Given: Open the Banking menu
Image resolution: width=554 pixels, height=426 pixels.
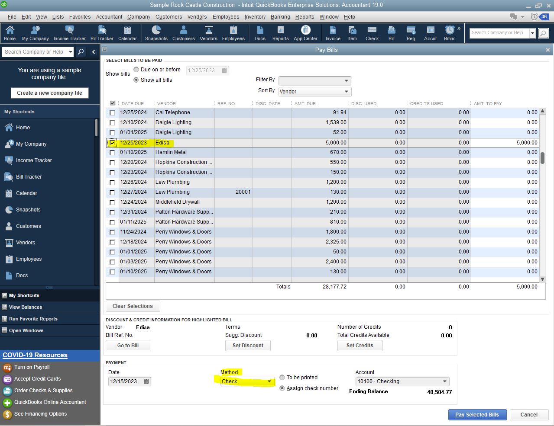Looking at the screenshot, I should (x=280, y=17).
